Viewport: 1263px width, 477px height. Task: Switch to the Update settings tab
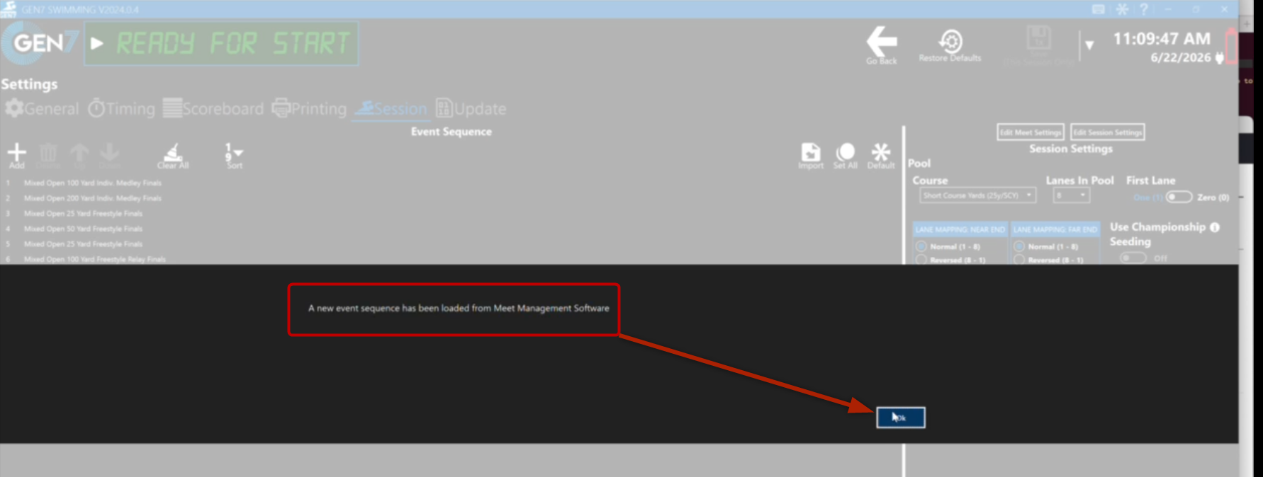tap(471, 109)
